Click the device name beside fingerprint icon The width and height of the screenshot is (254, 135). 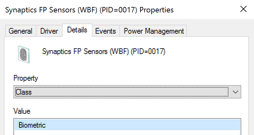click(103, 51)
